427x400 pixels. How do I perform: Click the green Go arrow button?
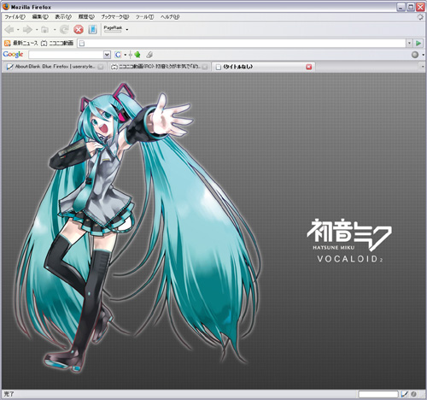point(418,44)
